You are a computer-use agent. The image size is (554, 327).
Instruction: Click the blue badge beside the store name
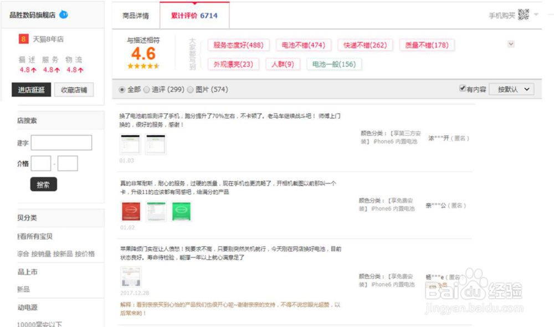pyautogui.click(x=64, y=14)
